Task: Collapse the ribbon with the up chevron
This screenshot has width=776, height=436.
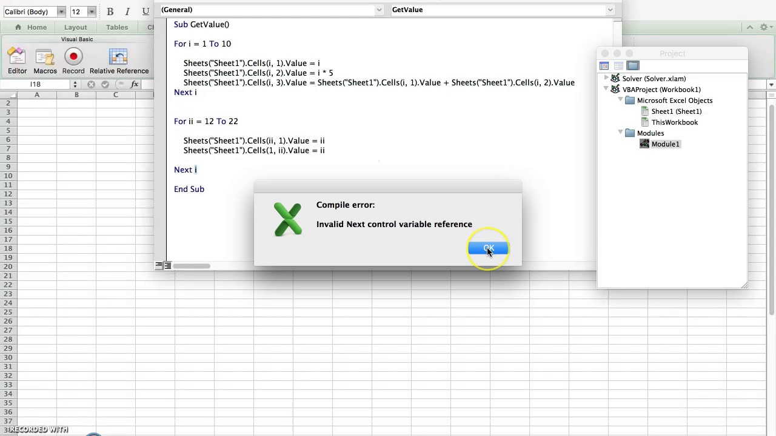Action: click(x=750, y=27)
